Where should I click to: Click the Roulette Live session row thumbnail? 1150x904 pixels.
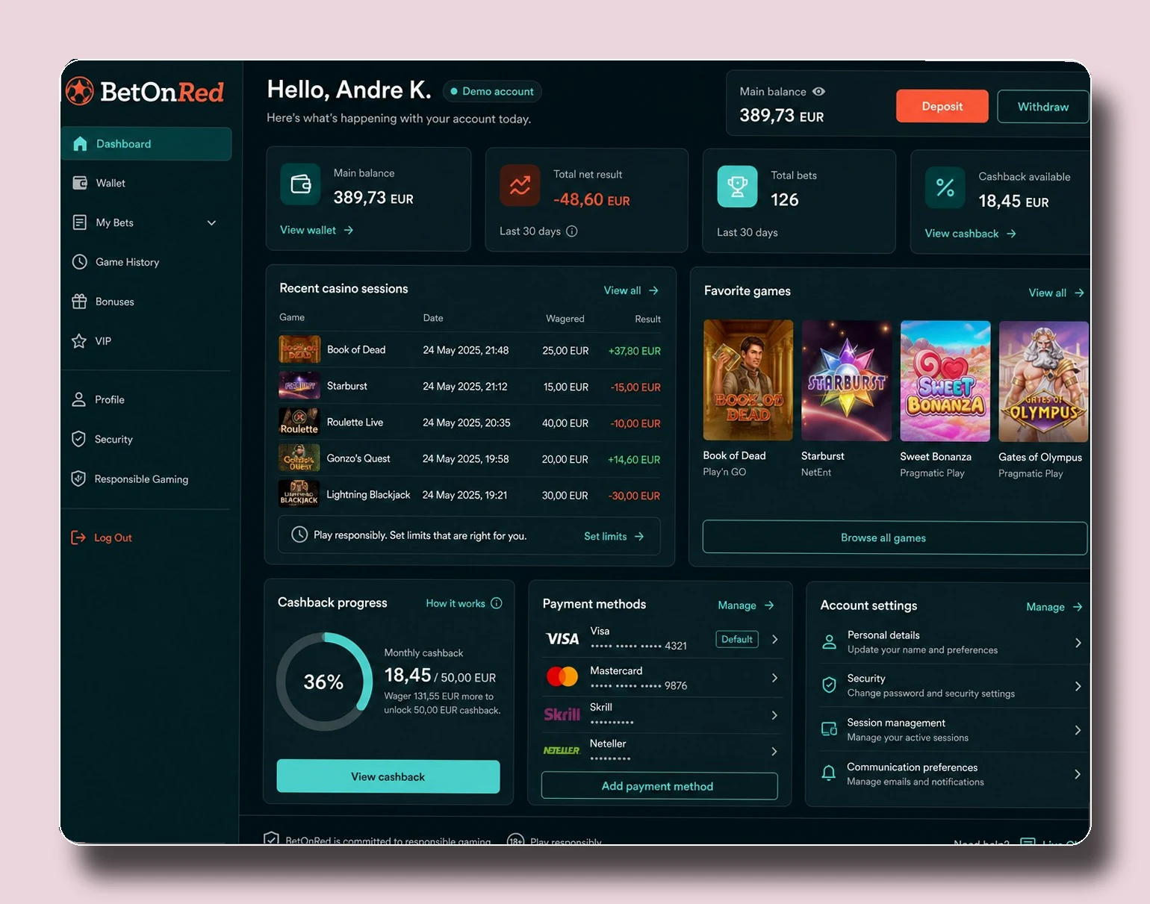(299, 422)
